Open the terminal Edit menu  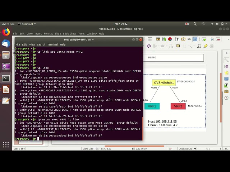tap(24, 44)
